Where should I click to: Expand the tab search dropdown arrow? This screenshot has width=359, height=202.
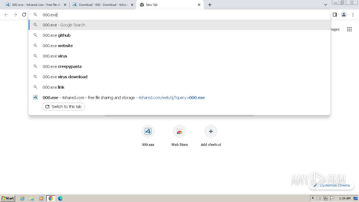pyautogui.click(x=325, y=5)
